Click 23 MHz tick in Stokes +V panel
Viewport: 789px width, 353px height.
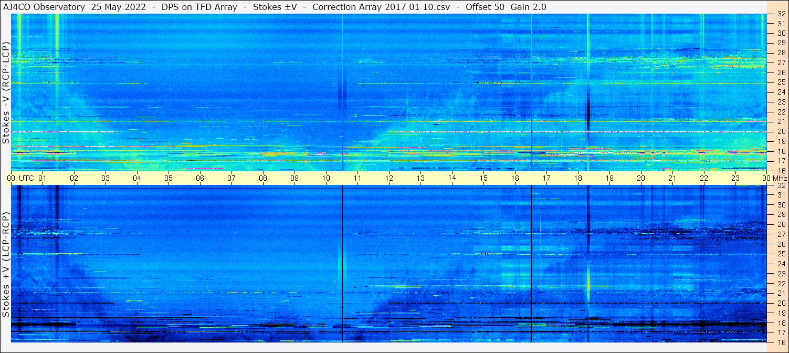(781, 274)
